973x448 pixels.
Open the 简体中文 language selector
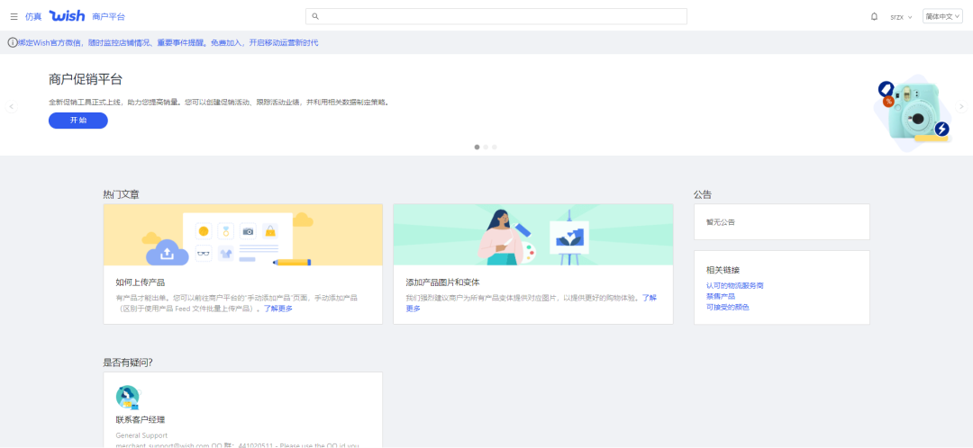(941, 16)
